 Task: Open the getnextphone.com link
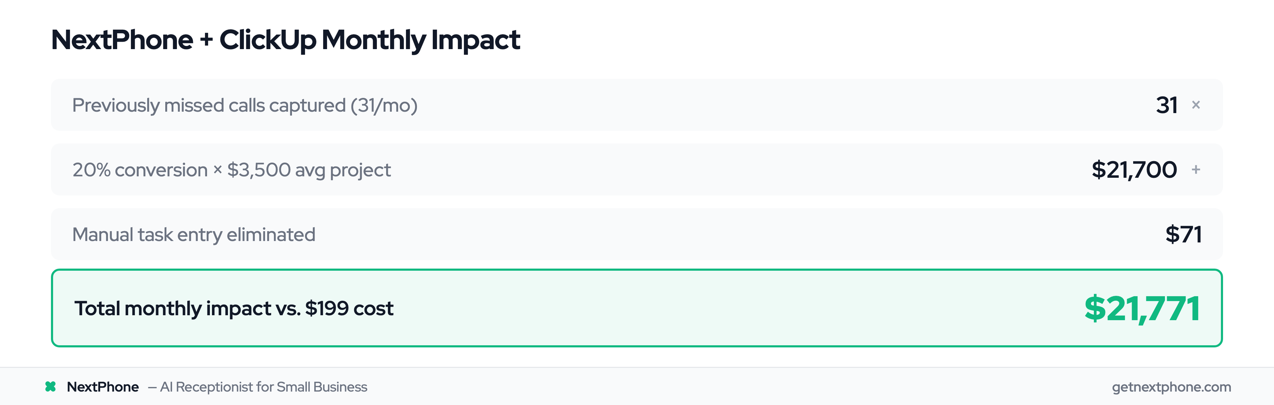pos(1171,387)
